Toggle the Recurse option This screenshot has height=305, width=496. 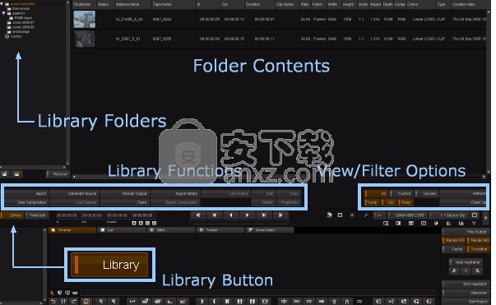tap(57, 174)
